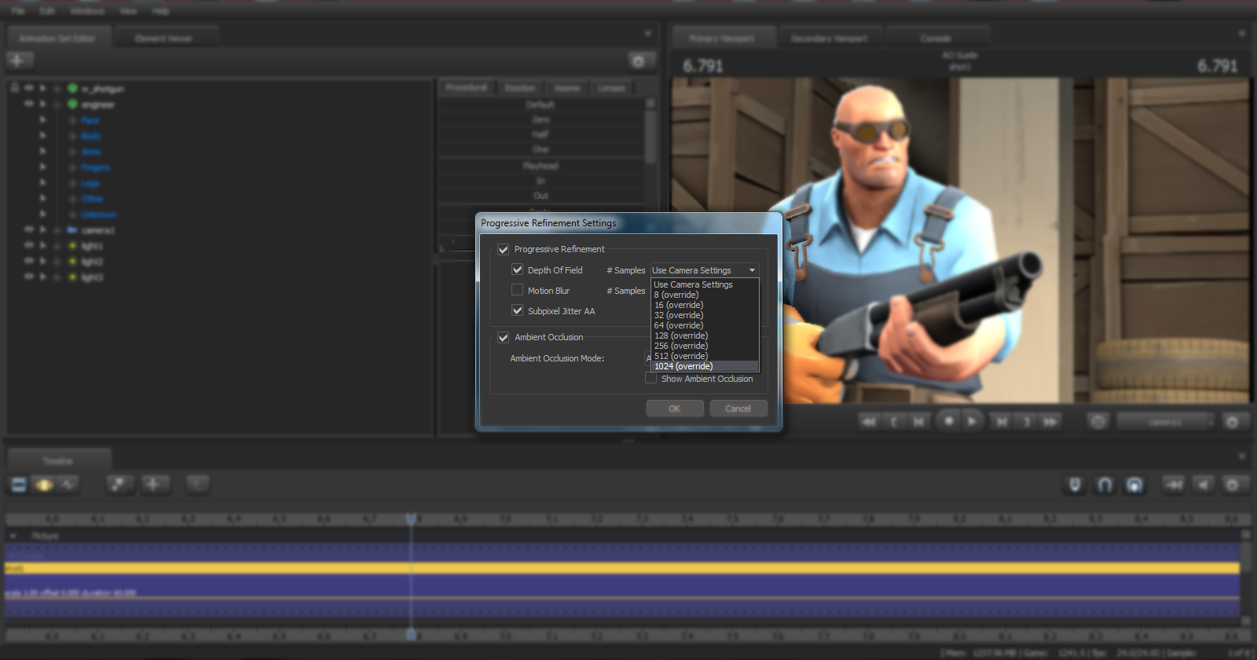Viewport: 1257px width, 660px height.
Task: Confirm the dialog with OK
Action: [x=675, y=409]
